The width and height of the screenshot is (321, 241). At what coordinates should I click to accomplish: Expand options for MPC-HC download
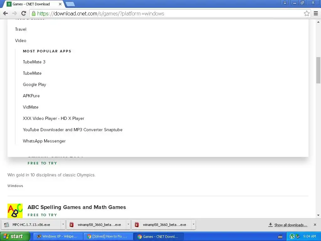[x=63, y=225]
